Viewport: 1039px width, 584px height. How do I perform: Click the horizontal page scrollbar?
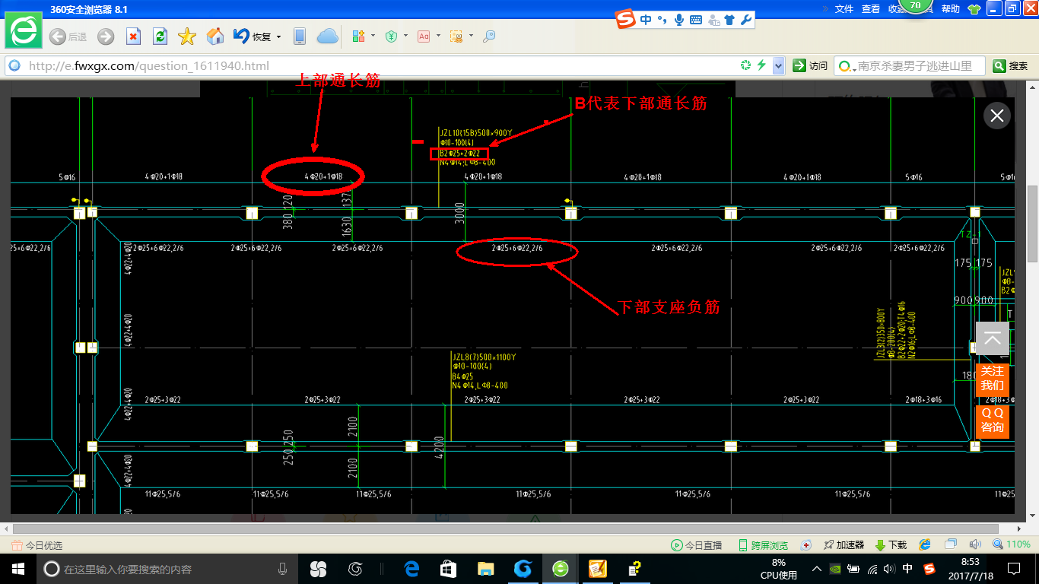(505, 528)
